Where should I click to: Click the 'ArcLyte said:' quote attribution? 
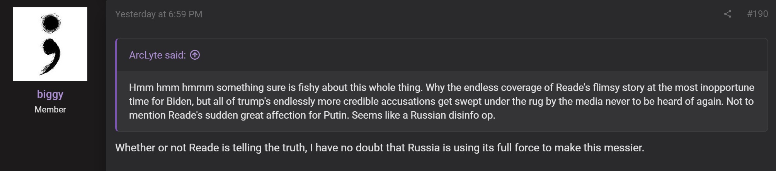click(x=157, y=55)
